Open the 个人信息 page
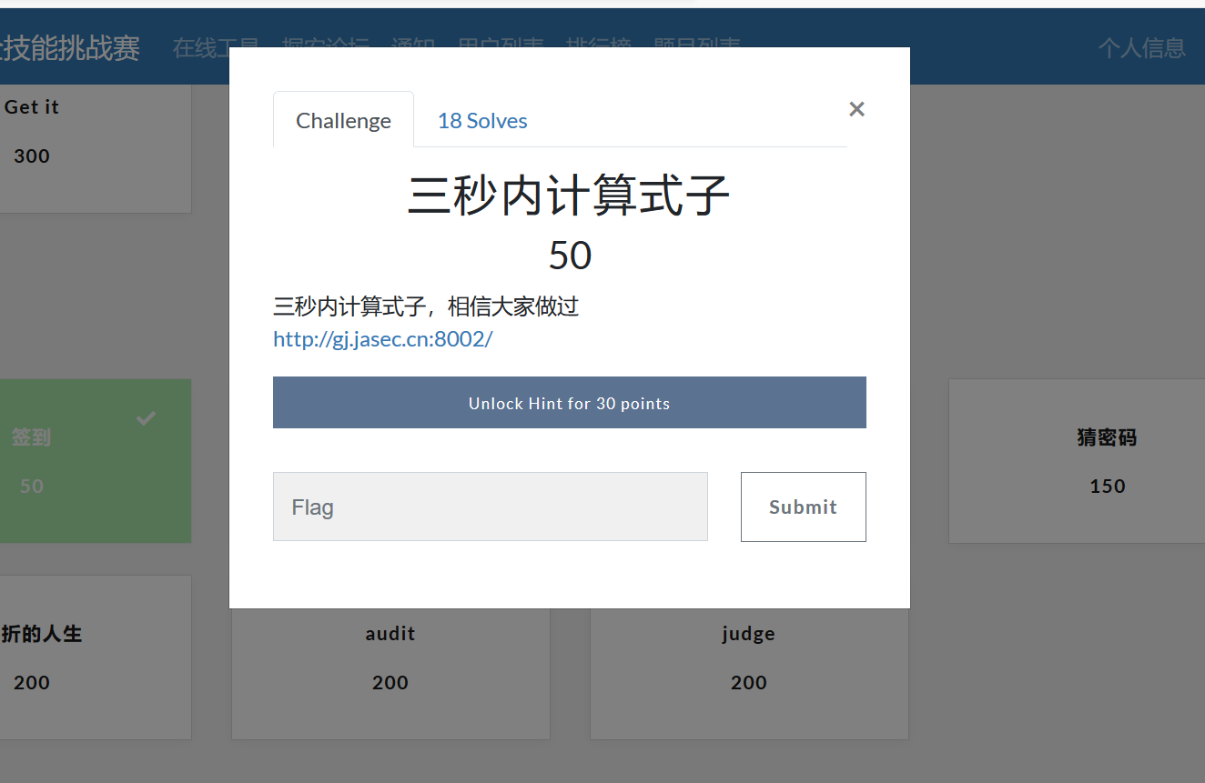Image resolution: width=1205 pixels, height=783 pixels. tap(1142, 47)
